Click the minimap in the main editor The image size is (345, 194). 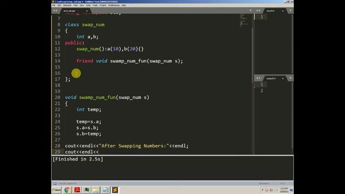(245, 21)
